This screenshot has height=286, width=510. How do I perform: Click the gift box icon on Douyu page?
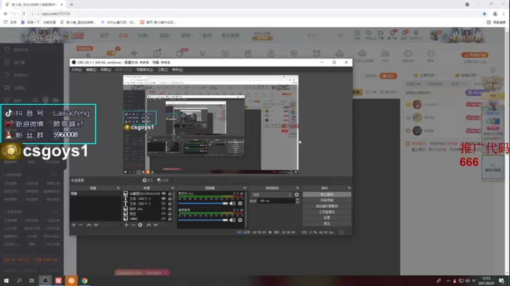click(248, 53)
